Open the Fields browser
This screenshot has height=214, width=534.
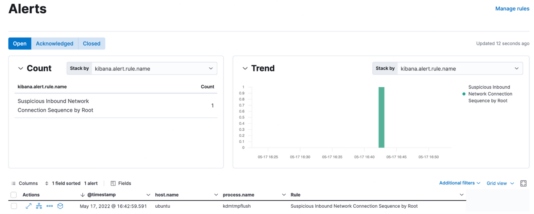(121, 183)
